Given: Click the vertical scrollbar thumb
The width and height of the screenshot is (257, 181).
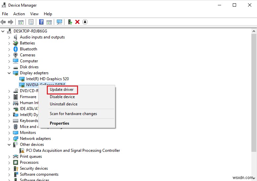Looking at the screenshot, I should pyautogui.click(x=254, y=93).
